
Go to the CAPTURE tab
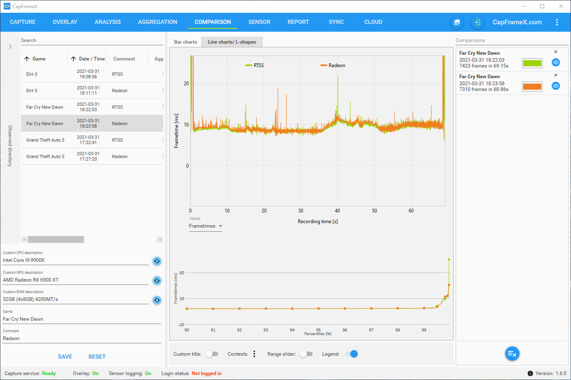pos(23,22)
